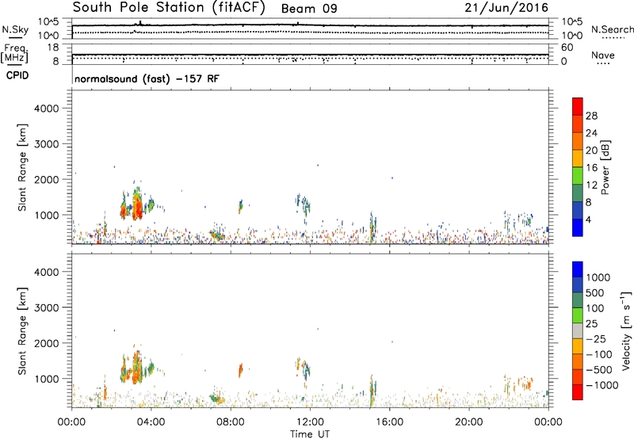Click the upper 'Slant Range [km]' axis label
The image size is (634, 439).
coord(23,167)
